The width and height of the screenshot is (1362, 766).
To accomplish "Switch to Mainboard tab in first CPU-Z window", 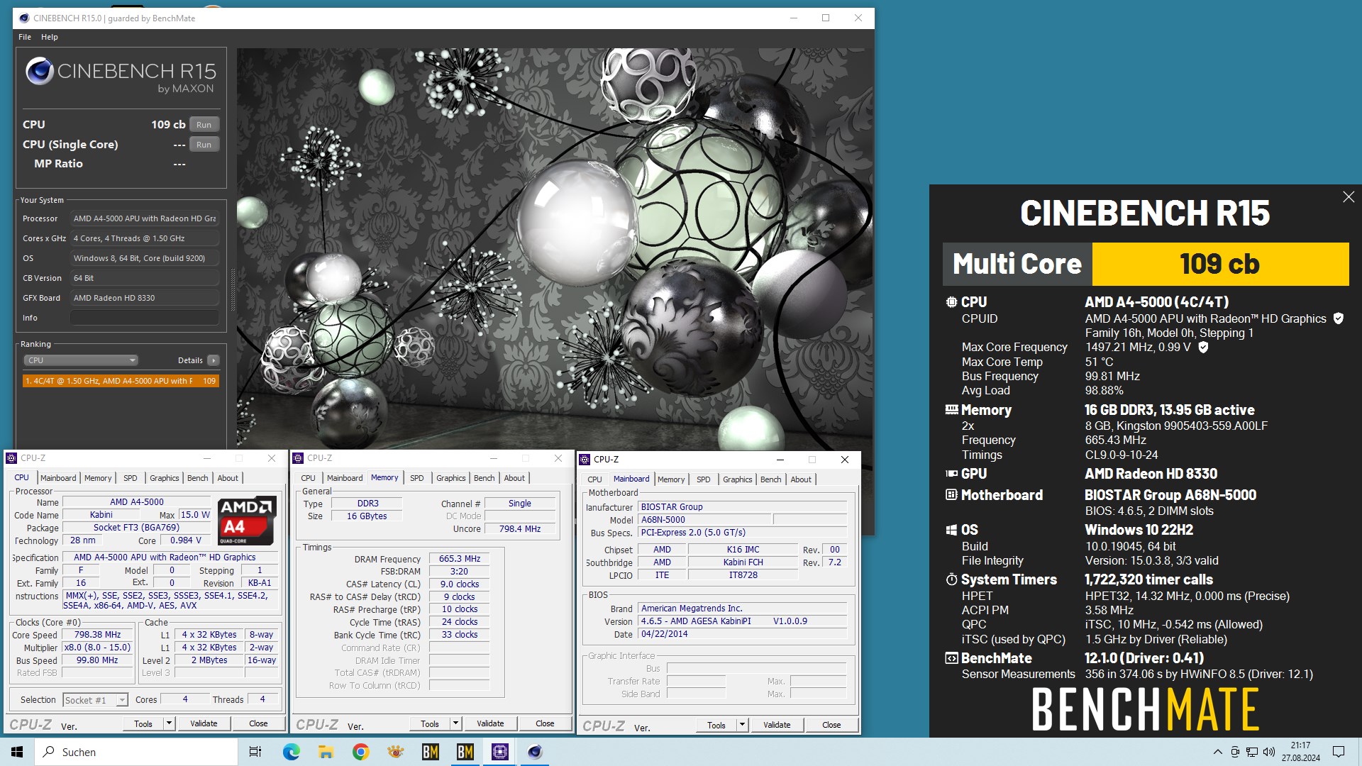I will click(58, 478).
